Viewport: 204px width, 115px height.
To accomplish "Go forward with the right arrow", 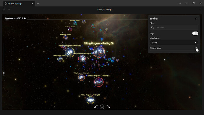I will 9,9.
